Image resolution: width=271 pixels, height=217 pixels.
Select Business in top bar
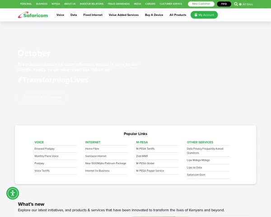tap(42, 4)
